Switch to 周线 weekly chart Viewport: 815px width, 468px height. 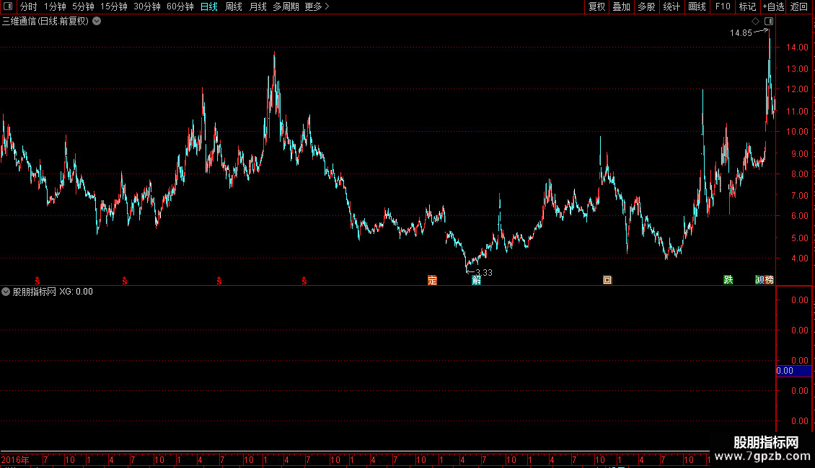[234, 6]
